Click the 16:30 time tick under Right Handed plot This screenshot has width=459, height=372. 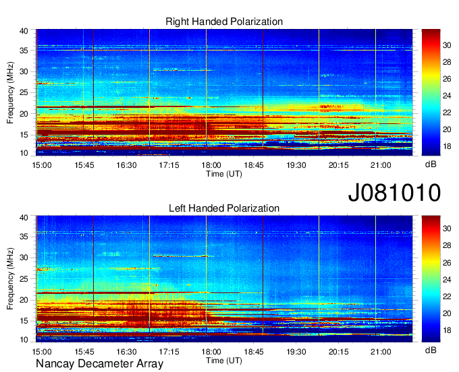(126, 165)
